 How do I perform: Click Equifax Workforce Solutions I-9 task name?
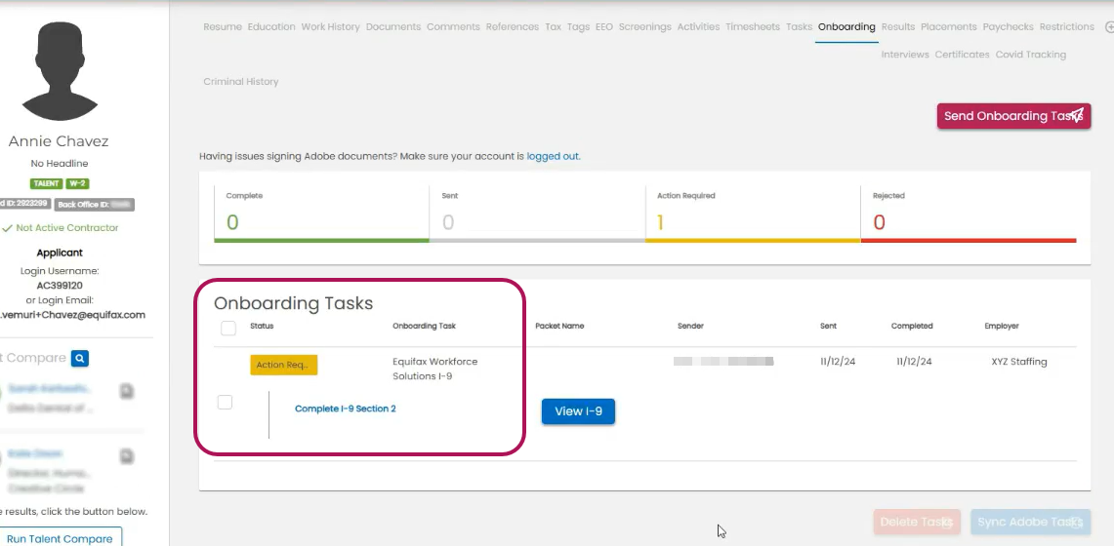click(434, 369)
